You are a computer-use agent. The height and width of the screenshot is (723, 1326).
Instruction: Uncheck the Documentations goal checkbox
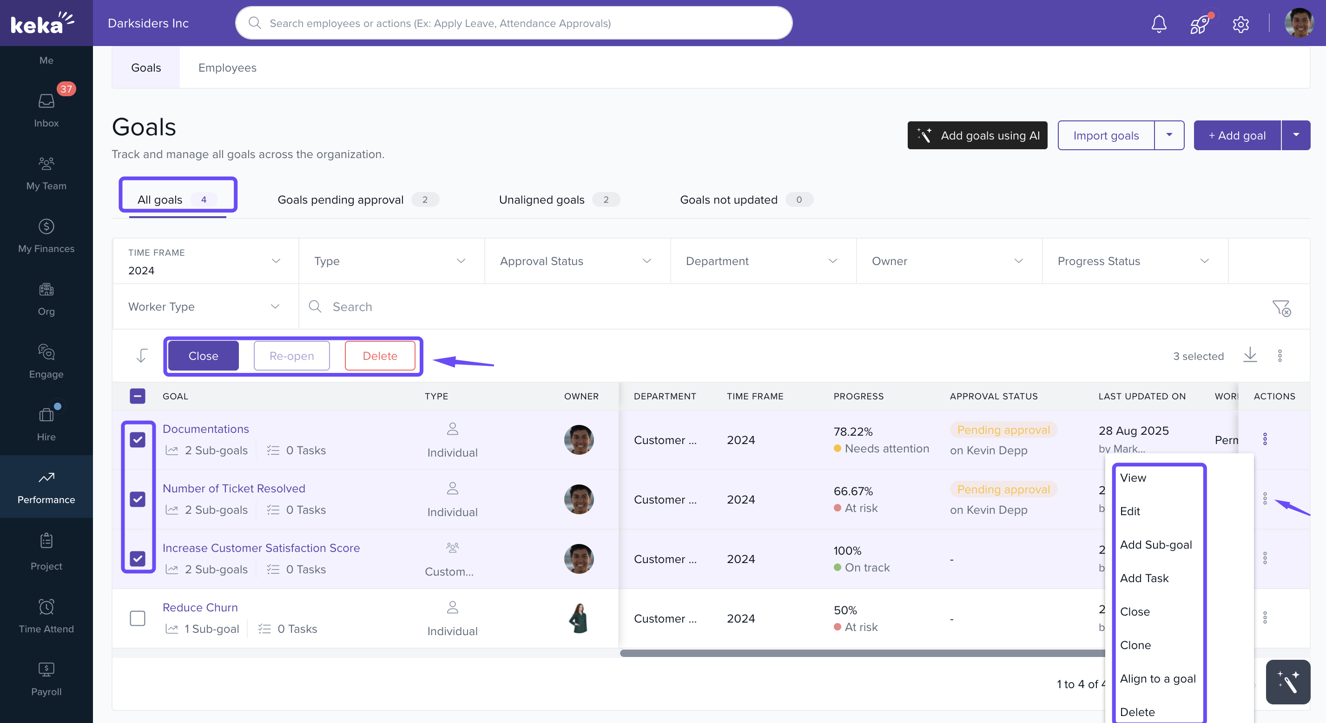coord(138,440)
